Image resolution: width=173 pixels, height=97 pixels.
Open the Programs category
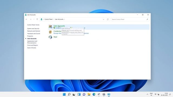pos(30,36)
